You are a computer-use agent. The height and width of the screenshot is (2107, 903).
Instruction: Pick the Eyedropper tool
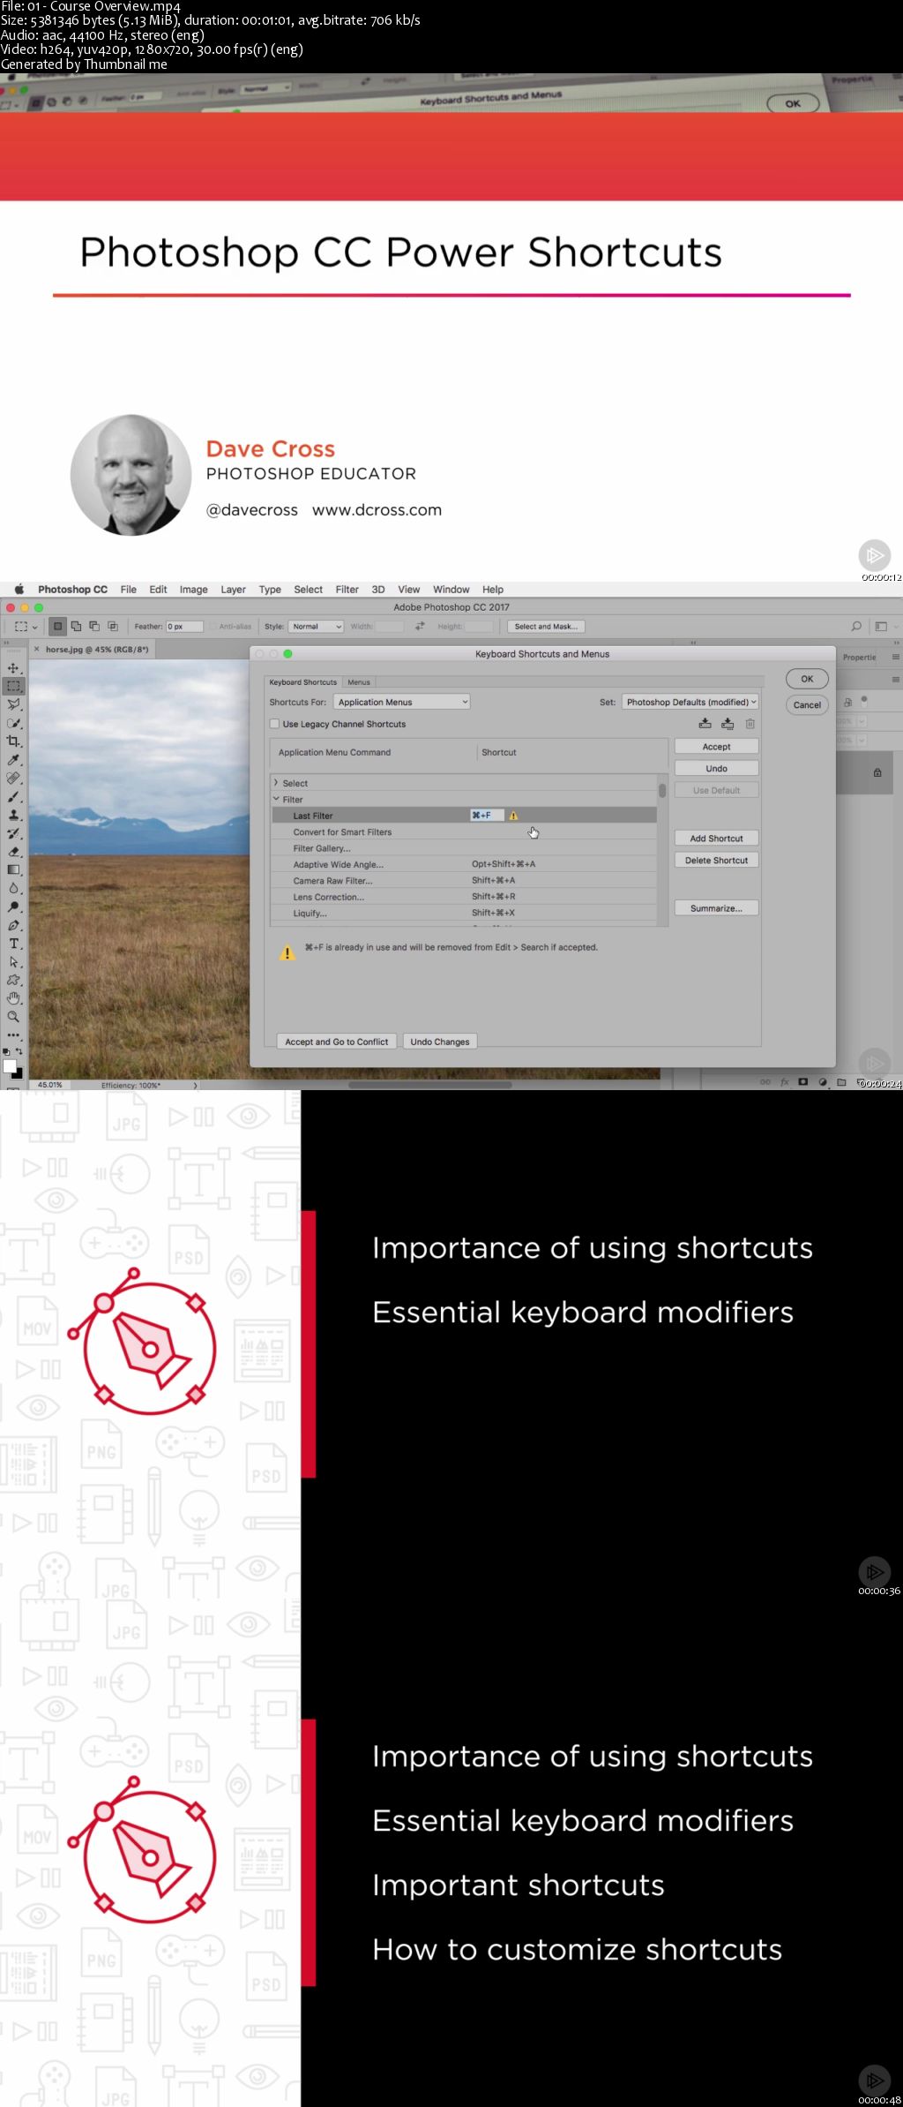pyautogui.click(x=13, y=760)
